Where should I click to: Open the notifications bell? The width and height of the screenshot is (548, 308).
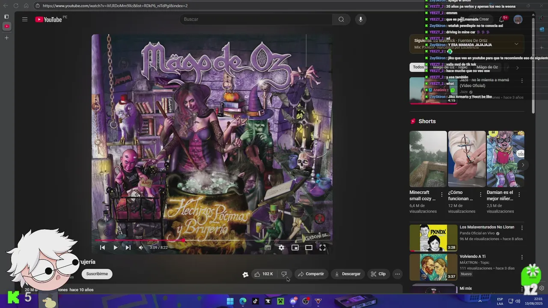tap(502, 19)
